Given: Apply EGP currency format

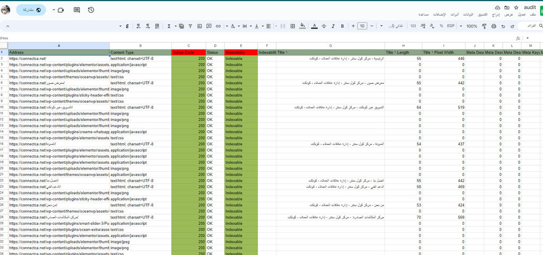Looking at the screenshot, I should [x=451, y=26].
